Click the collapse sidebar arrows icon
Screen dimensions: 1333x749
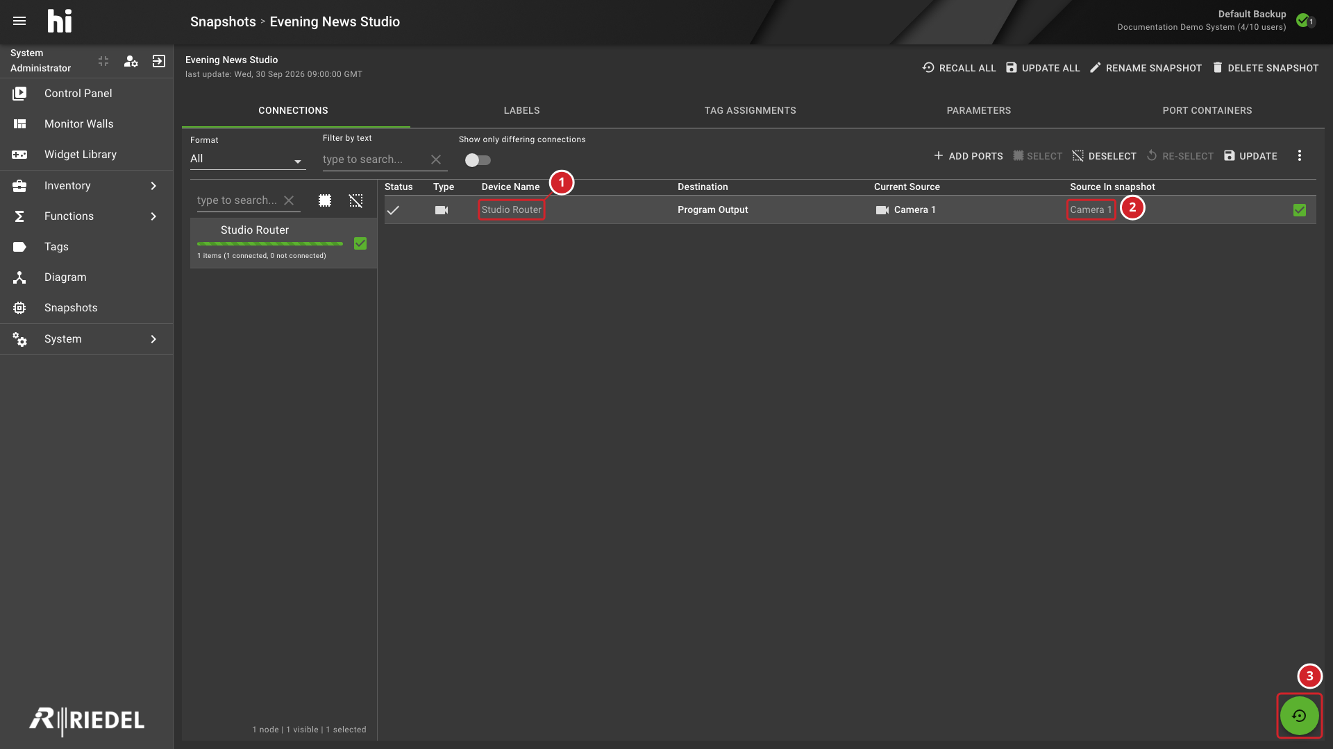pyautogui.click(x=103, y=61)
